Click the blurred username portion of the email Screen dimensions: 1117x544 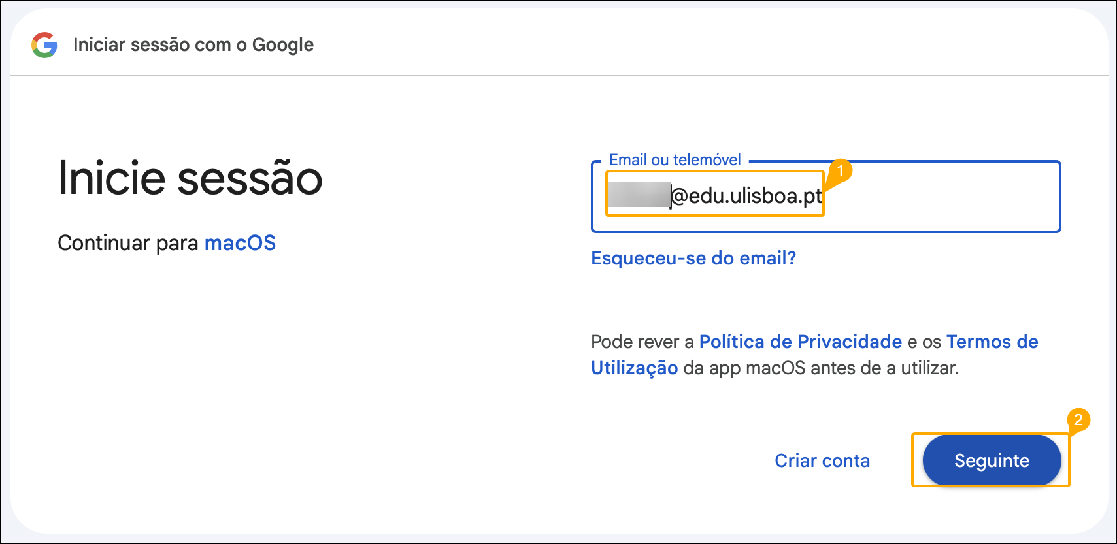[639, 195]
